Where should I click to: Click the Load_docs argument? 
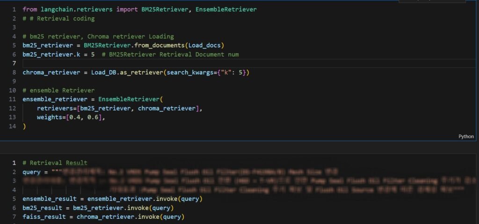[x=206, y=45]
